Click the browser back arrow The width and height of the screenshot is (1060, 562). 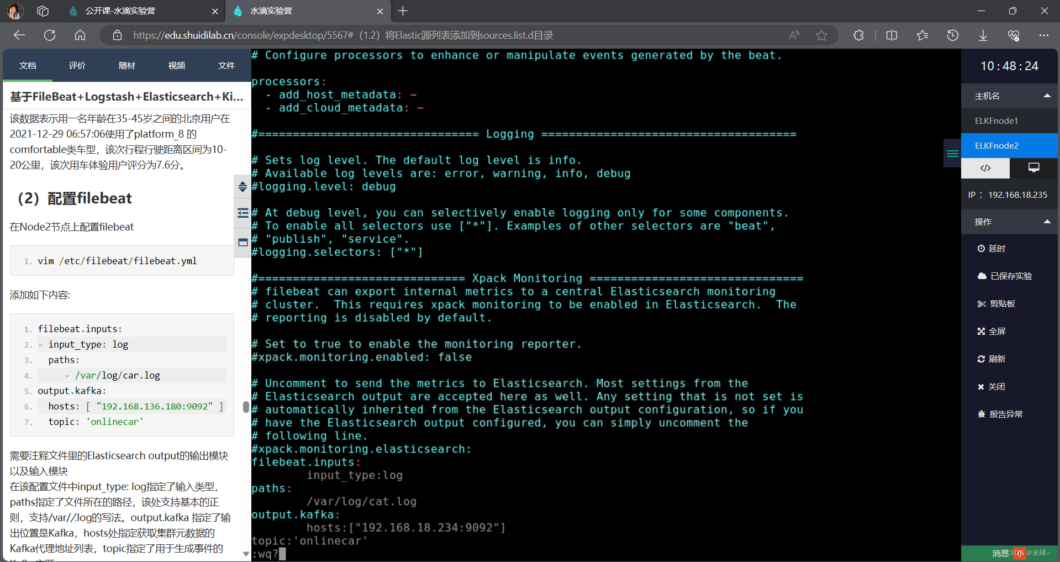19,35
